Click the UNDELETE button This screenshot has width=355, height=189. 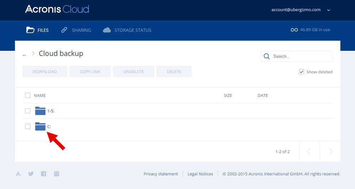(x=133, y=72)
